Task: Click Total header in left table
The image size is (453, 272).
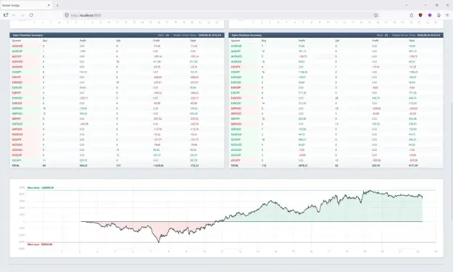Action: point(193,41)
